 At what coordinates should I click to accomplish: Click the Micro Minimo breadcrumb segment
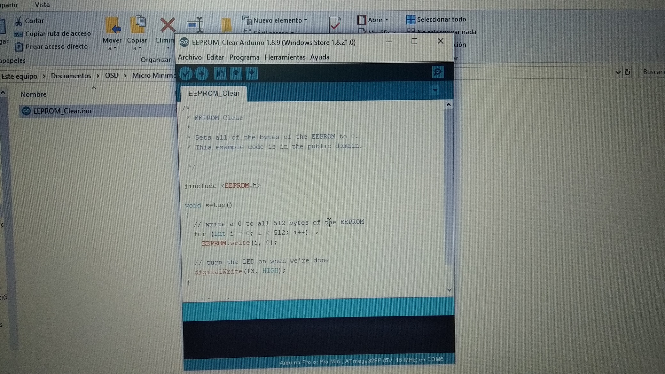154,75
